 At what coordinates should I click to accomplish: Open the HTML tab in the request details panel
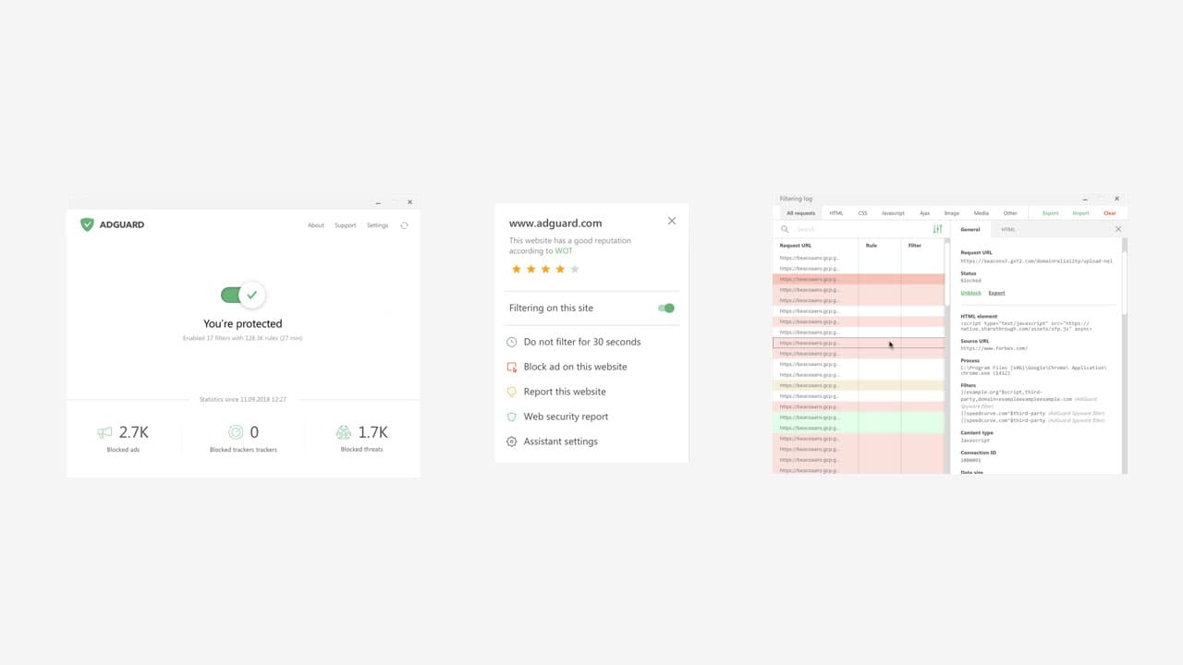[1008, 229]
